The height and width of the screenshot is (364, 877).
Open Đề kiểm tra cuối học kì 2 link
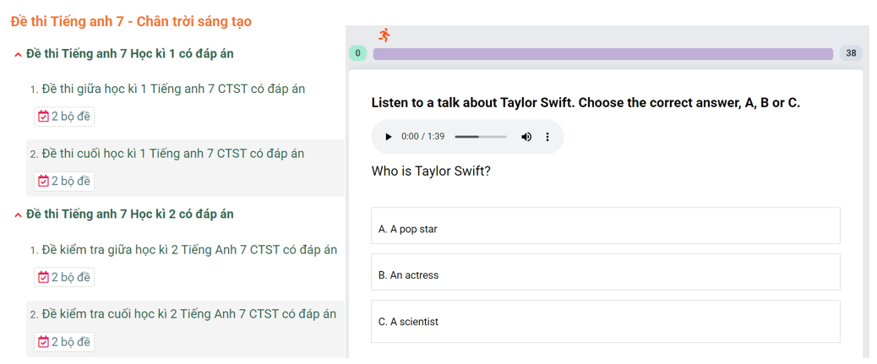188,314
